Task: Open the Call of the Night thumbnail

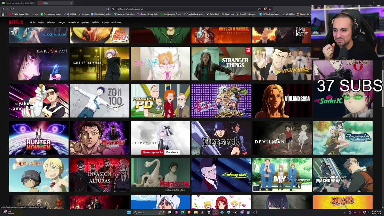Action: point(100,64)
